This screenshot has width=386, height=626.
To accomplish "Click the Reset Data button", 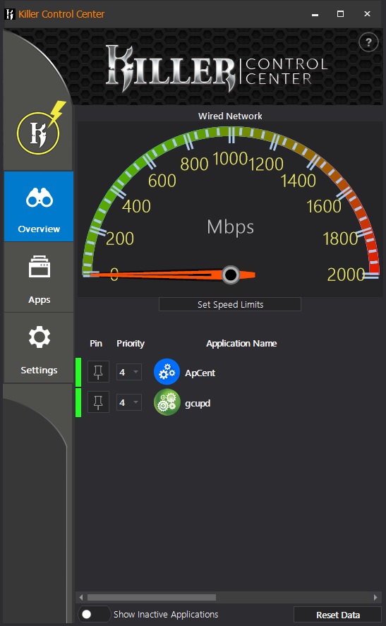I will pos(338,615).
